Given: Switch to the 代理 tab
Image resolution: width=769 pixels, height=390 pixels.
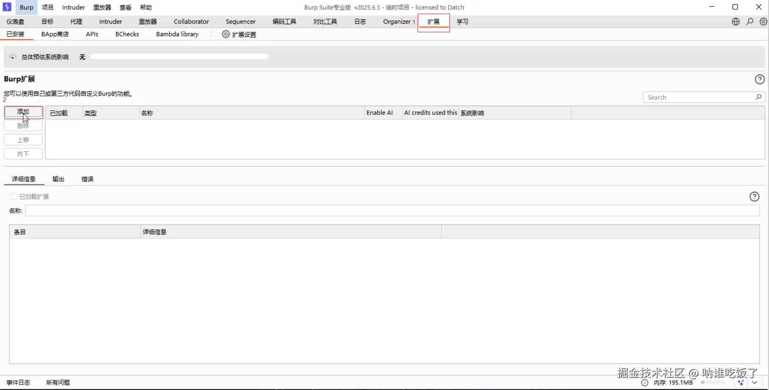Looking at the screenshot, I should 76,21.
